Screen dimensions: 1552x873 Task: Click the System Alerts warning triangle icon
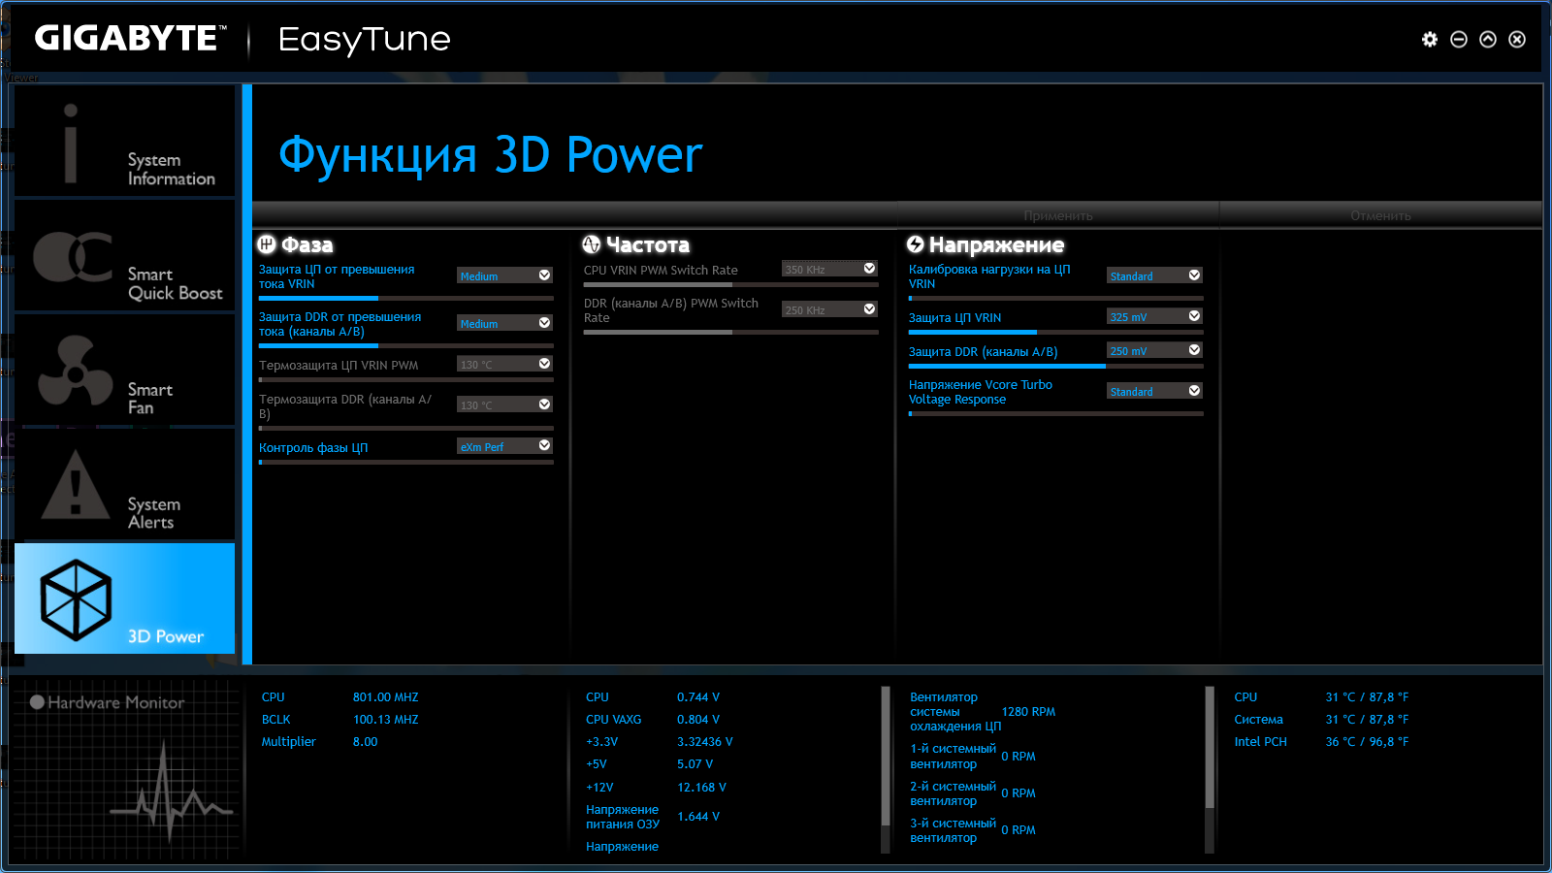tap(76, 484)
